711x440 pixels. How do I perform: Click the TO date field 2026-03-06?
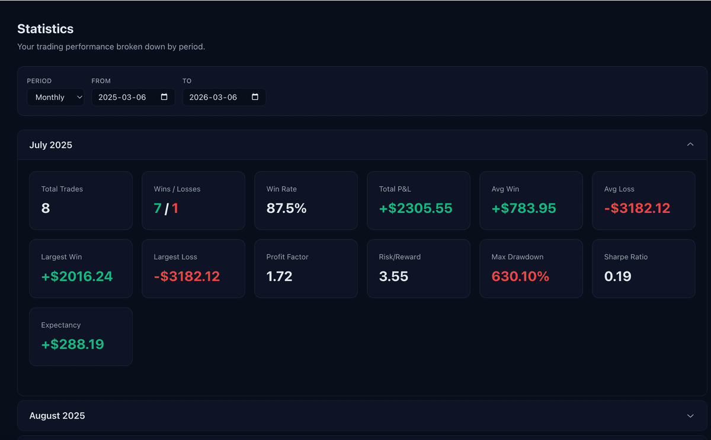pos(215,97)
